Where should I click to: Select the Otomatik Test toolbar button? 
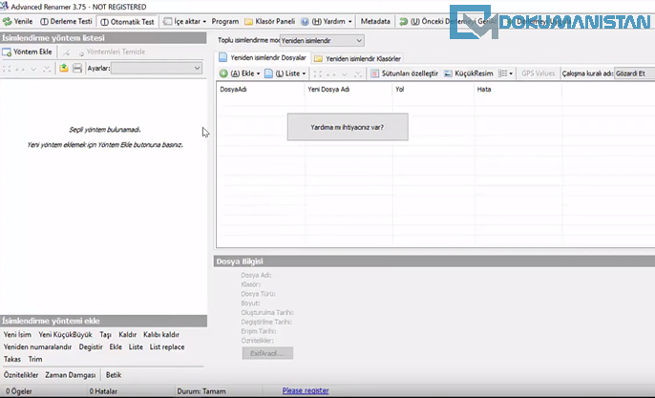tap(127, 22)
